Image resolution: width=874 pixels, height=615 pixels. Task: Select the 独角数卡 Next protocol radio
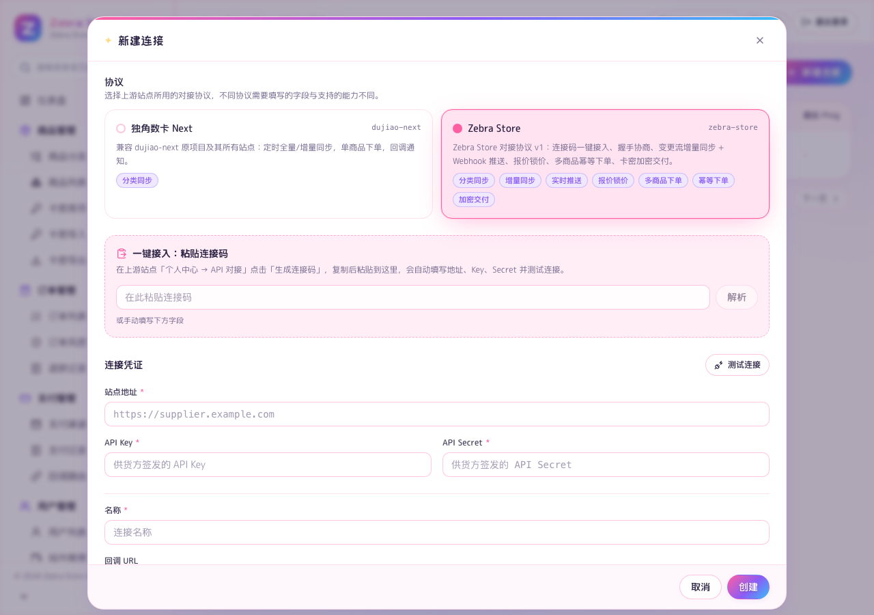click(x=121, y=128)
